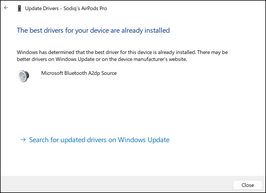Click the arrow icon before the Search link

click(23, 140)
